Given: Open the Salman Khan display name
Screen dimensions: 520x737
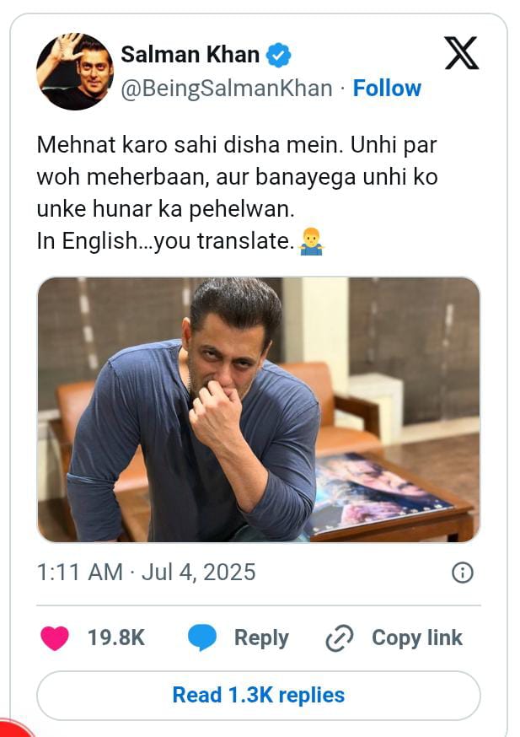Looking at the screenshot, I should 190,55.
